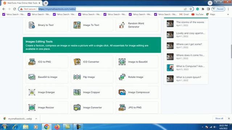Image resolution: width=232 pixels, height=130 pixels.
Task: Click the taskbar clock showing 10:21 PM
Action: tap(223, 127)
